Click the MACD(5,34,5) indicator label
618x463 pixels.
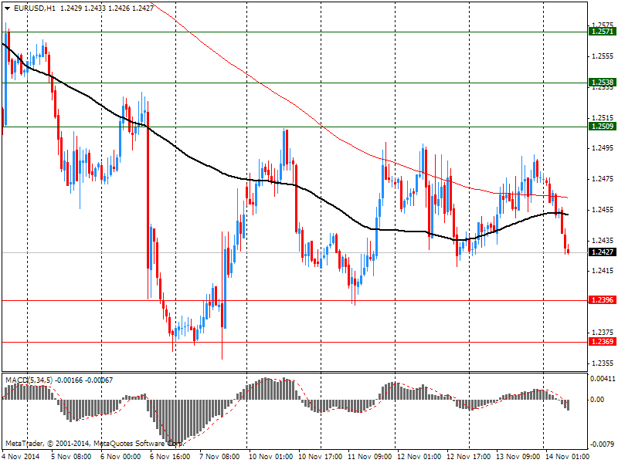pyautogui.click(x=29, y=380)
